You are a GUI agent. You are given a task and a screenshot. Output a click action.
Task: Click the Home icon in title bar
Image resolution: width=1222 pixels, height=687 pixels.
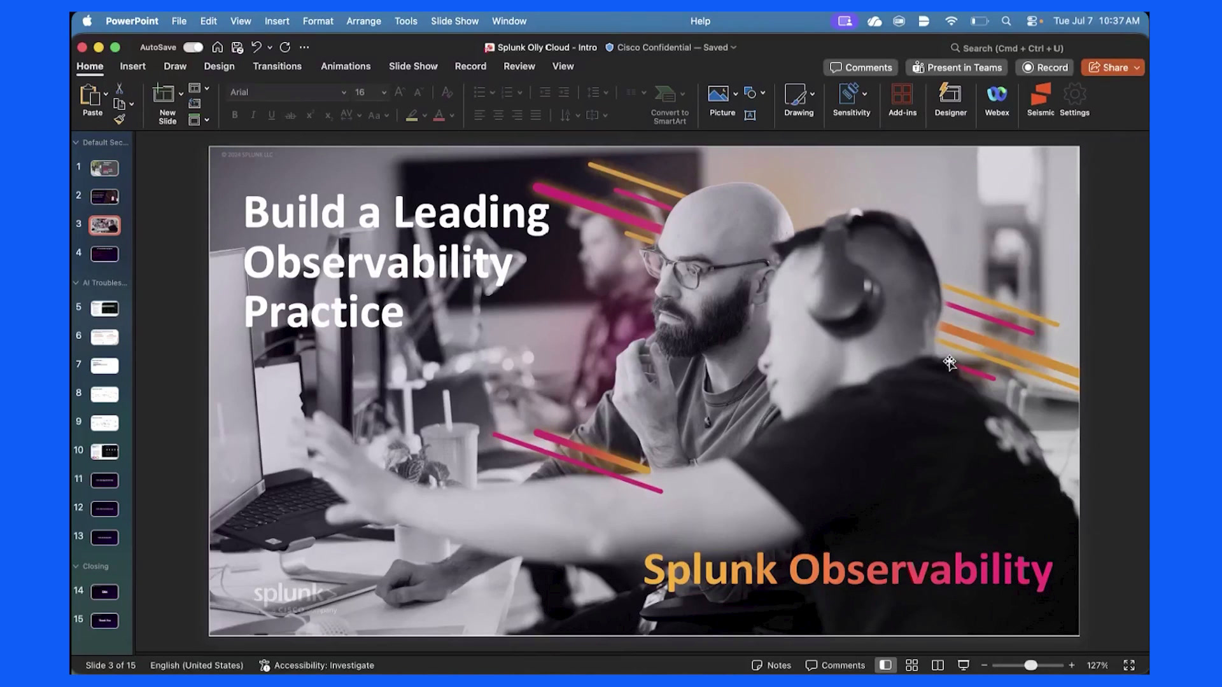(x=218, y=47)
